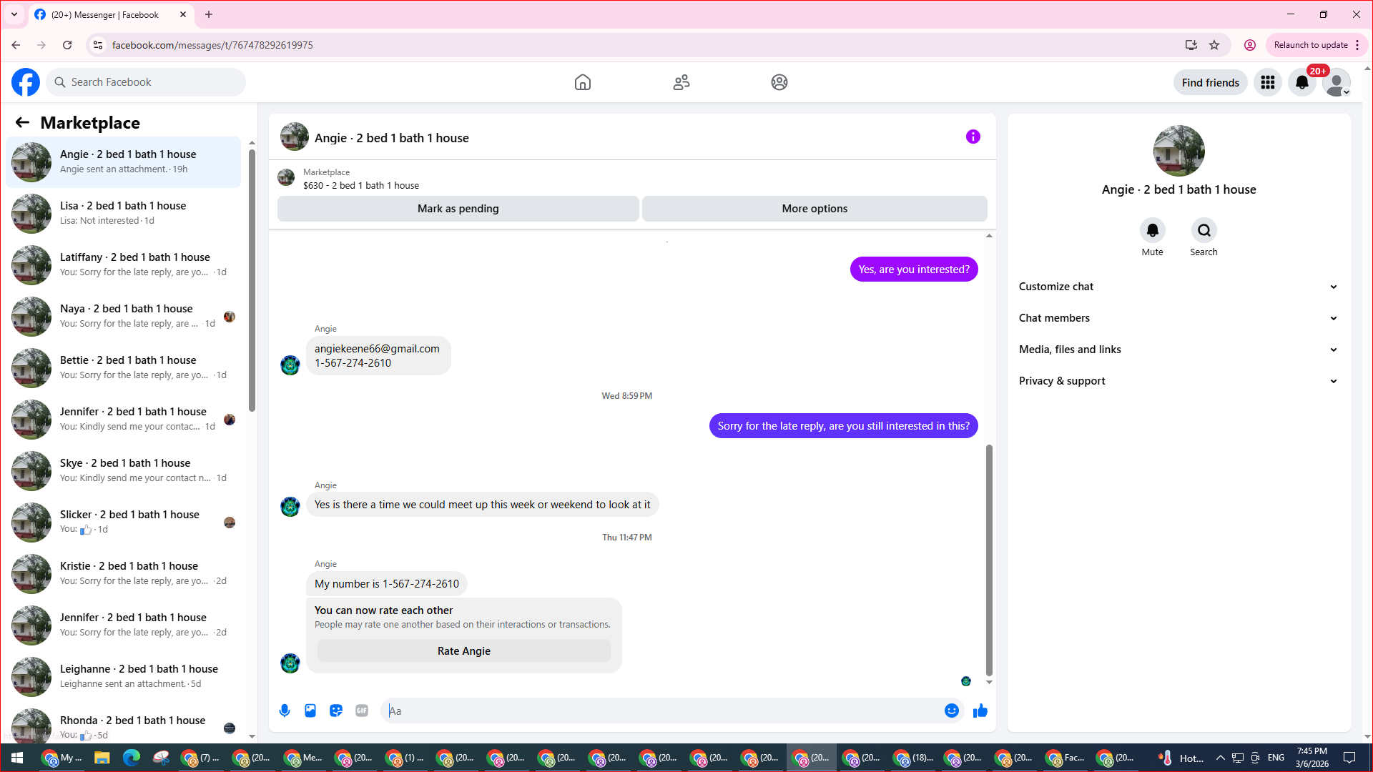Mute this conversation with the bell
The height and width of the screenshot is (772, 1373).
pyautogui.click(x=1152, y=231)
